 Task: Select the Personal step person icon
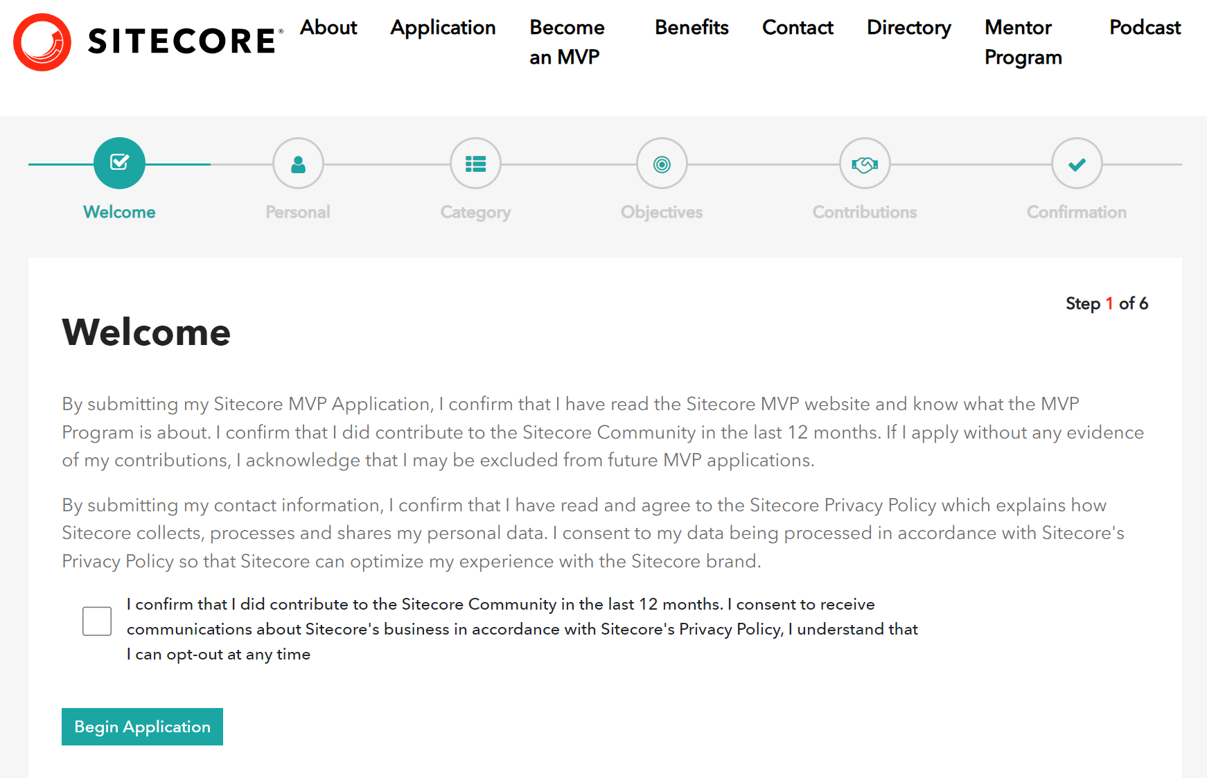pos(297,163)
